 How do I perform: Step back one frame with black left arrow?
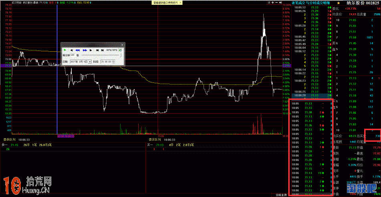(71, 50)
